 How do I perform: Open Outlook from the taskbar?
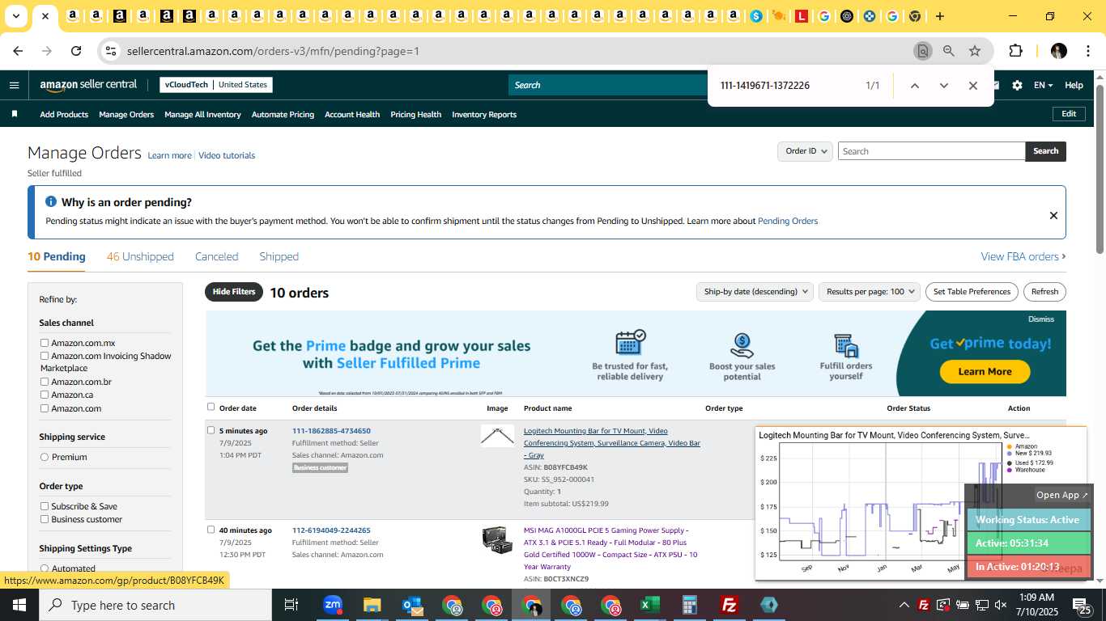tap(411, 605)
